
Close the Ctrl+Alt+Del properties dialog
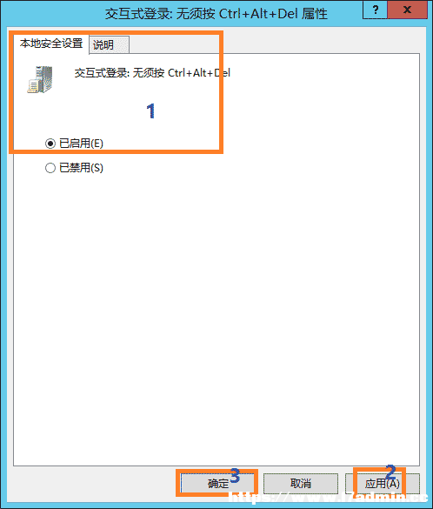click(x=408, y=10)
